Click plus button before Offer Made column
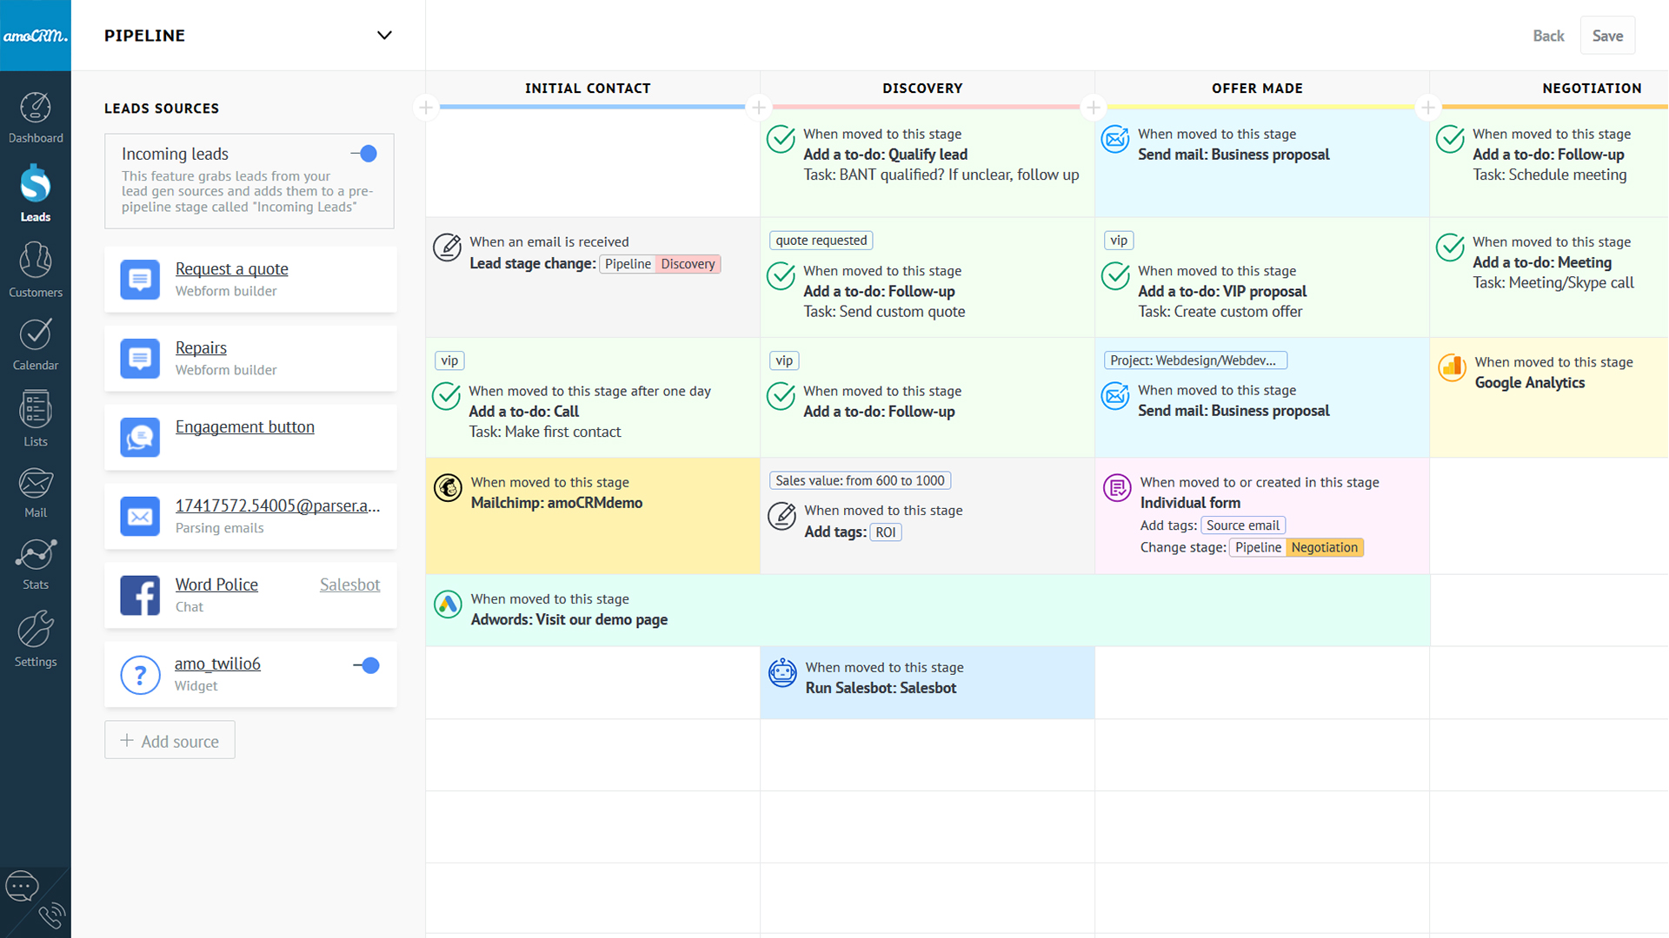Screen dimensions: 1669x938 point(1094,108)
